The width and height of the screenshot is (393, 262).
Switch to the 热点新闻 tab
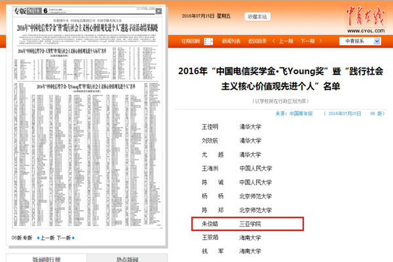click(127, 259)
